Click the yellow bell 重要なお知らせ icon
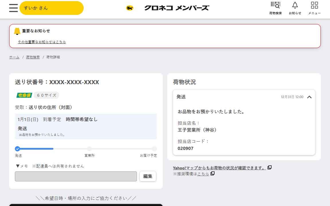This screenshot has height=206, width=330. [17, 31]
